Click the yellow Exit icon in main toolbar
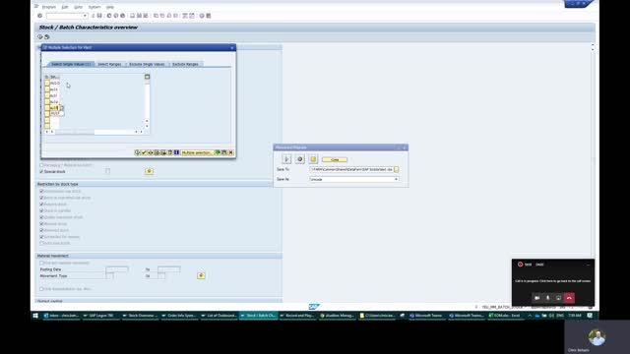 (116, 16)
